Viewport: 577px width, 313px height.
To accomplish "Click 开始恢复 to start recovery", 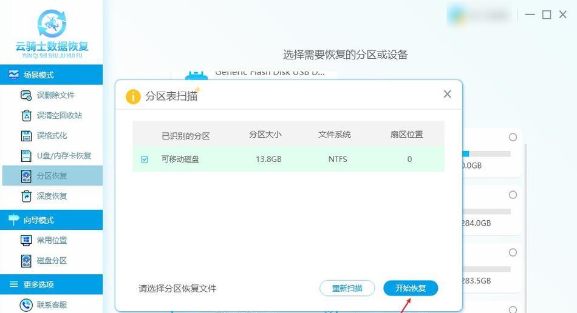I will [x=411, y=288].
